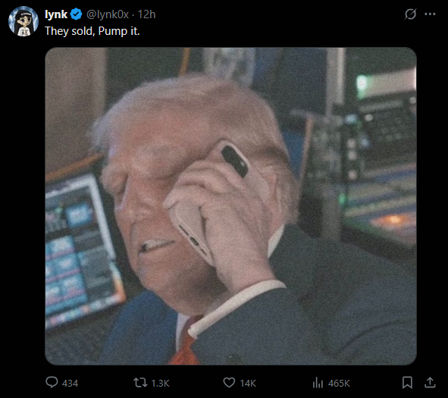Like the post with heart icon

tap(229, 383)
